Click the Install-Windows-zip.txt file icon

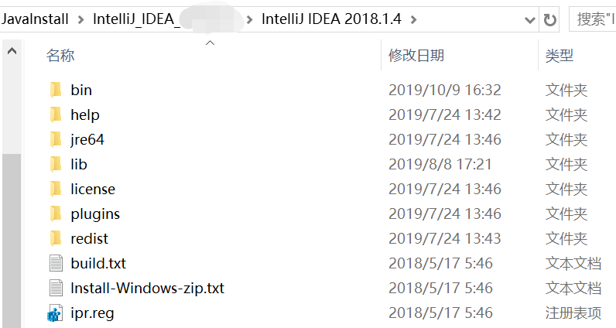(x=55, y=288)
